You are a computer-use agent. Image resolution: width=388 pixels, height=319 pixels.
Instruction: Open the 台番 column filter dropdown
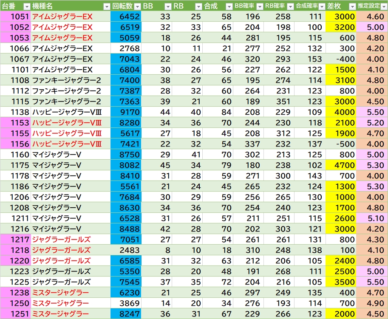click(27, 6)
